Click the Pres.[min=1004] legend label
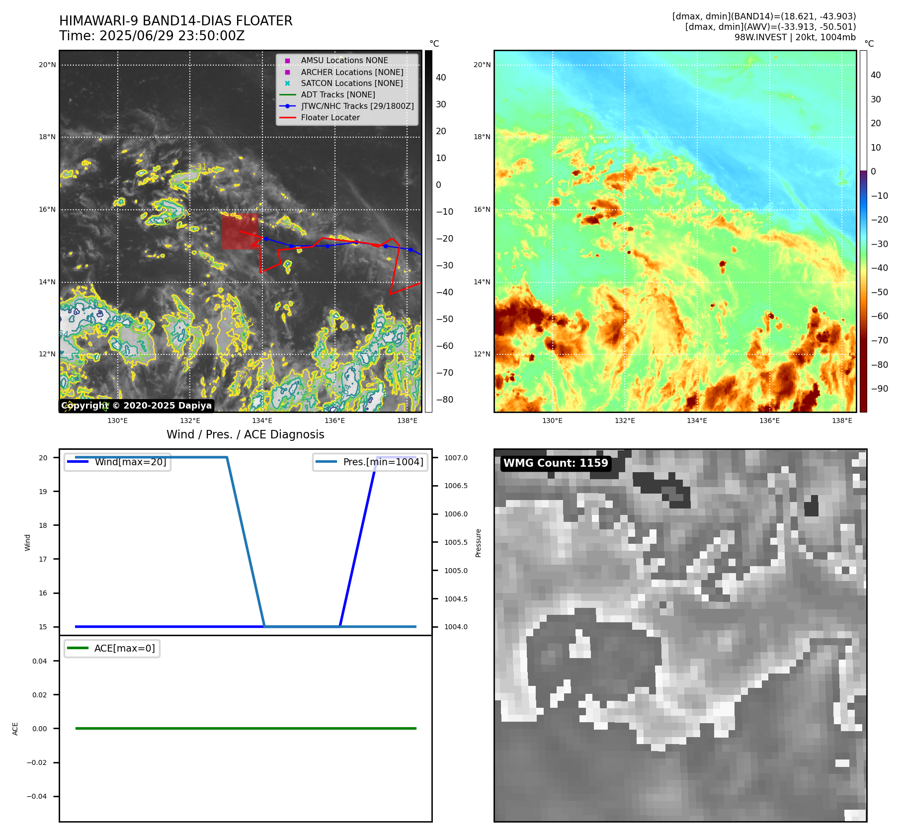 (383, 462)
